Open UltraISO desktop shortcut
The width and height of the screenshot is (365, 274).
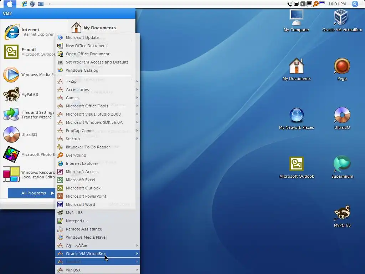[x=342, y=118]
